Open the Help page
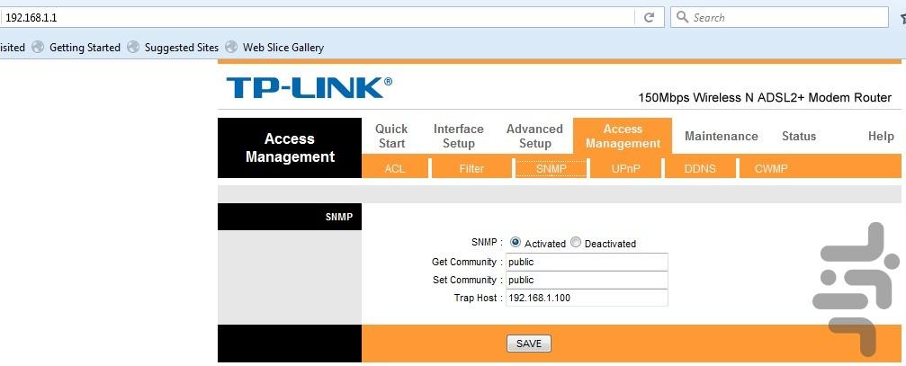 (880, 136)
